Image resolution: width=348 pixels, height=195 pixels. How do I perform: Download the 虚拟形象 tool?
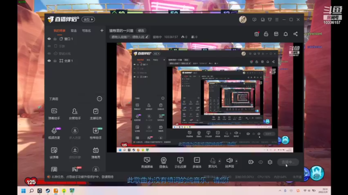[75, 153]
